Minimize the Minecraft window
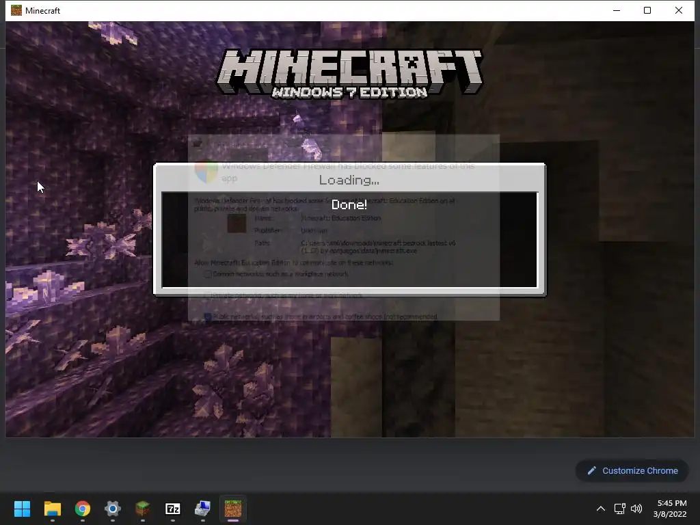Screen dimensions: 700x525 pos(617,10)
